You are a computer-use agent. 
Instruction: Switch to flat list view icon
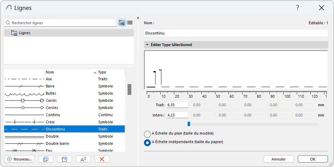[x=130, y=23]
